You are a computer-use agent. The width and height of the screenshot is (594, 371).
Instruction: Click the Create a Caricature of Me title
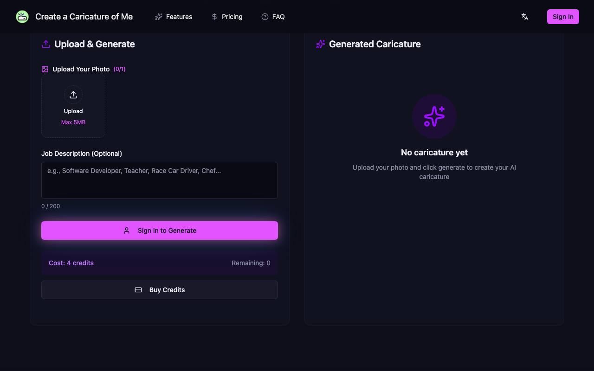point(84,17)
